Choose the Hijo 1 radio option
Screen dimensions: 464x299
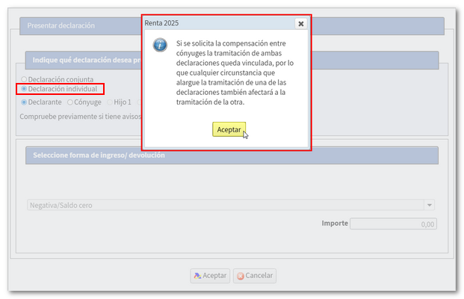(x=110, y=102)
